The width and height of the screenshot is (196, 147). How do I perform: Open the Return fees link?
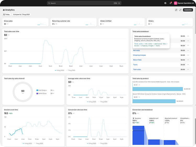[x=137, y=60]
